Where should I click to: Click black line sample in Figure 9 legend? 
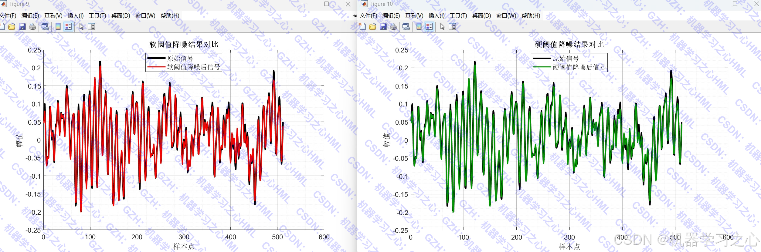156,58
